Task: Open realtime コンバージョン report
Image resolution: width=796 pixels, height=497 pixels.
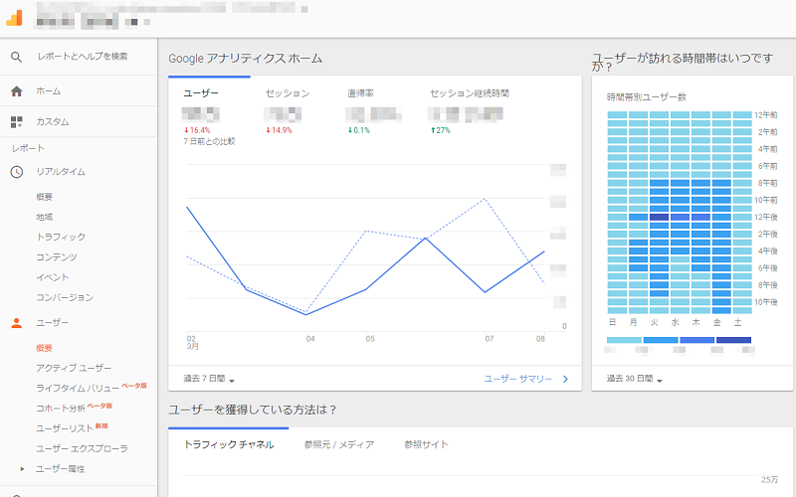Action: coord(65,297)
